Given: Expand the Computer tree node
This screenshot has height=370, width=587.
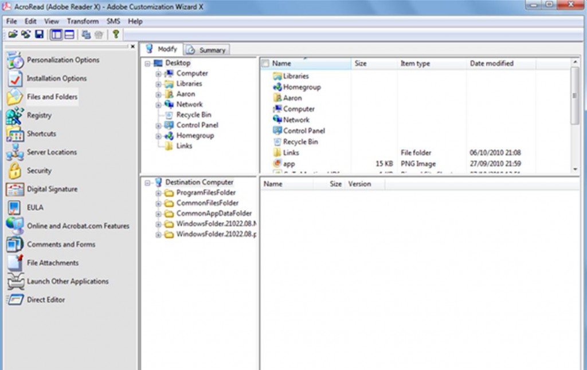Looking at the screenshot, I should click(x=158, y=74).
